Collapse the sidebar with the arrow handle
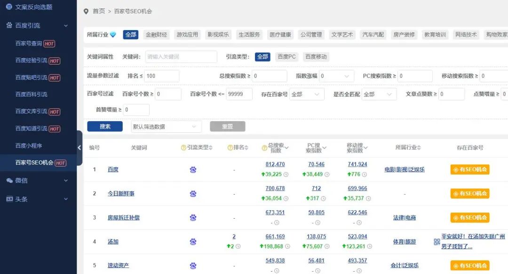 (x=79, y=148)
